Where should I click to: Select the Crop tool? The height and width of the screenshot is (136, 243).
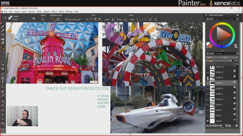pos(3,69)
